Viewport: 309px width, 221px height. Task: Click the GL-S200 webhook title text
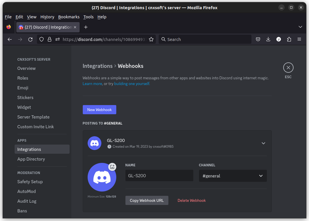(x=116, y=141)
